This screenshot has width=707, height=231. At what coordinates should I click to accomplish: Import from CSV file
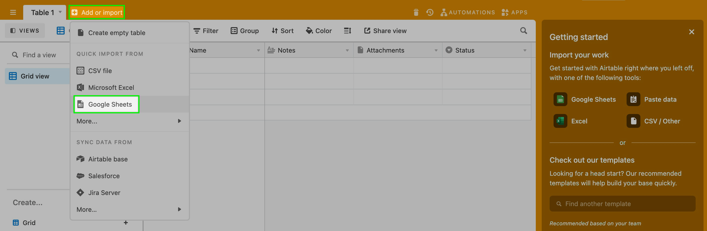point(130,70)
